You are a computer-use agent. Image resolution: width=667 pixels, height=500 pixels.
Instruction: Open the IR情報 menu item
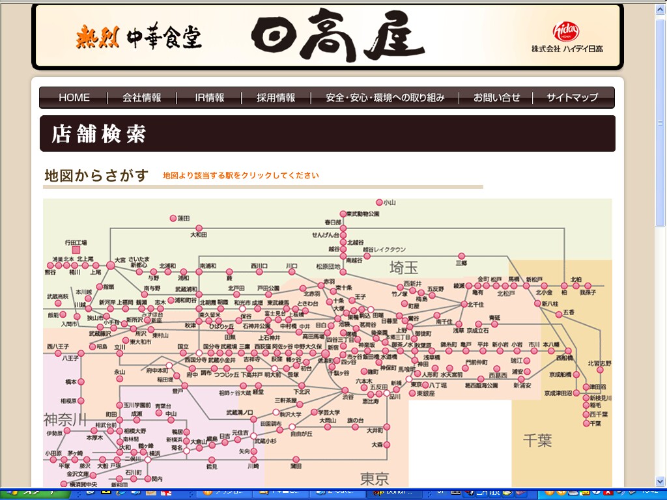[209, 98]
